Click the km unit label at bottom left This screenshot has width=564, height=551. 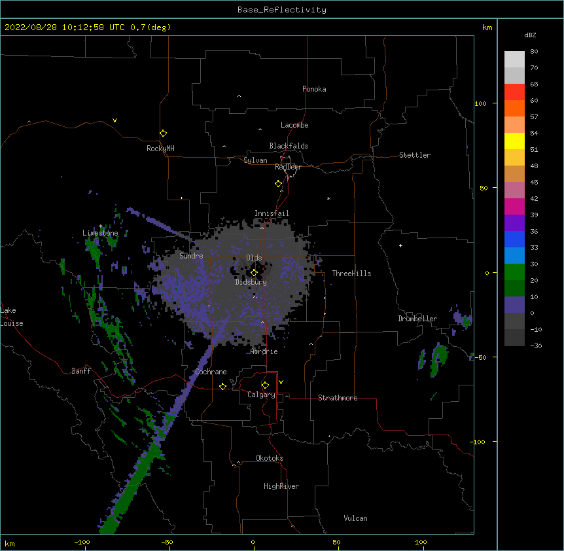(x=10, y=544)
